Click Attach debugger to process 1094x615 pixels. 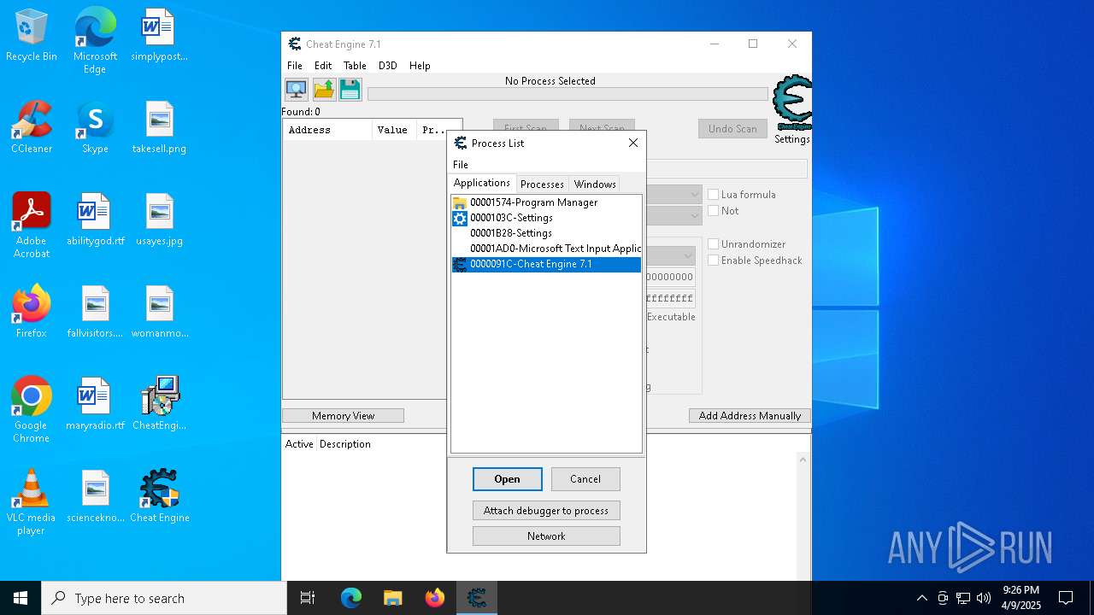point(546,511)
